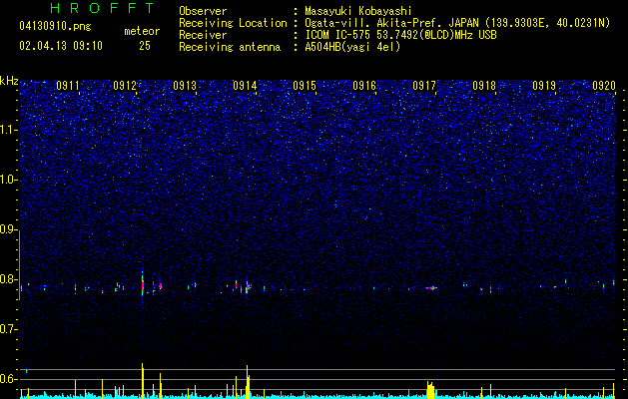Viewport: 628px width, 399px height.
Task: Click the 1.1 frequency axis label
Action: pos(8,130)
